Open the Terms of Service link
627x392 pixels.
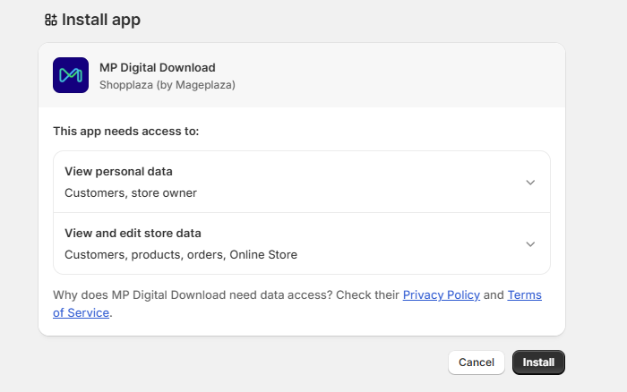pyautogui.click(x=524, y=295)
